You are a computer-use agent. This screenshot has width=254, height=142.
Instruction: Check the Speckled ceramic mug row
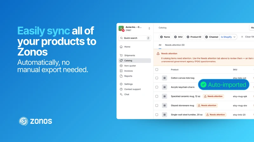157,96
